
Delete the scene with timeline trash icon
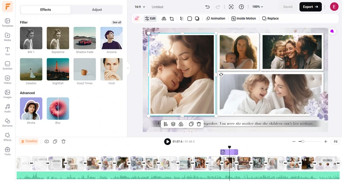click(x=64, y=142)
